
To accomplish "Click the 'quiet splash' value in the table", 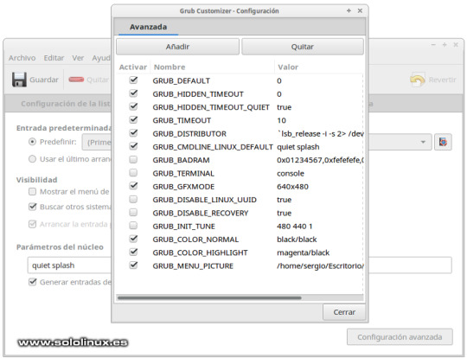I will [x=297, y=147].
